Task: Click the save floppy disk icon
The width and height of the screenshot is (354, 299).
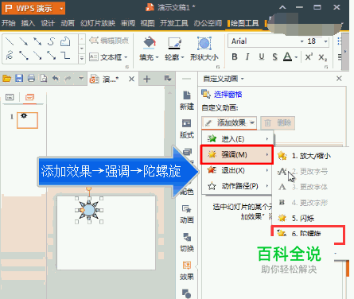Action: point(19,79)
